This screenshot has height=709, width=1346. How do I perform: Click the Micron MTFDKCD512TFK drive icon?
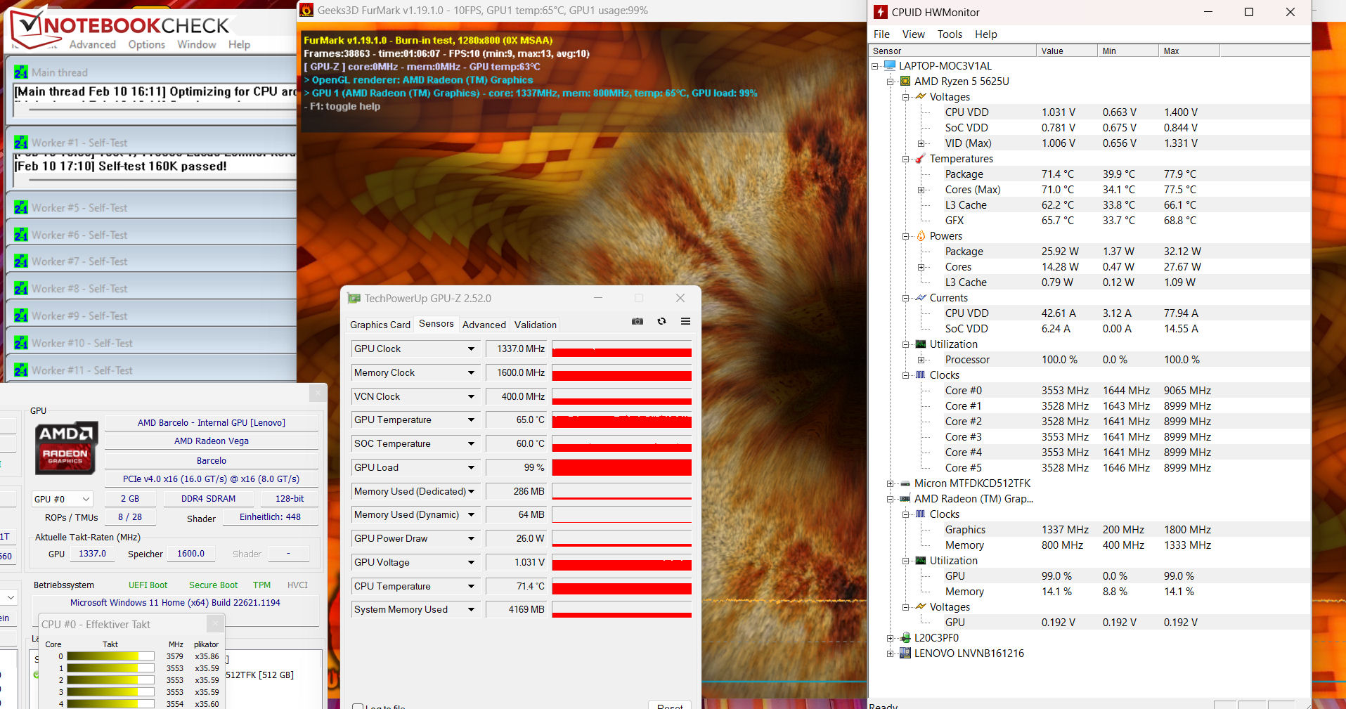[905, 483]
